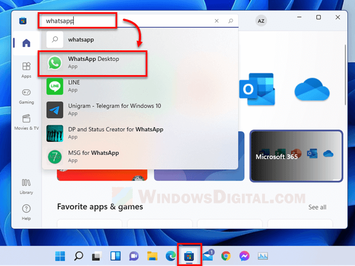
Task: Click the store page vertical scrollbar
Action: click(345, 75)
